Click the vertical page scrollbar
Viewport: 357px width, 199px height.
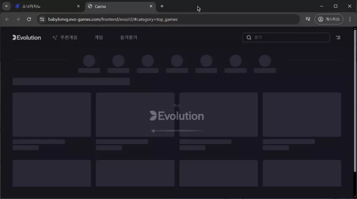(355, 100)
